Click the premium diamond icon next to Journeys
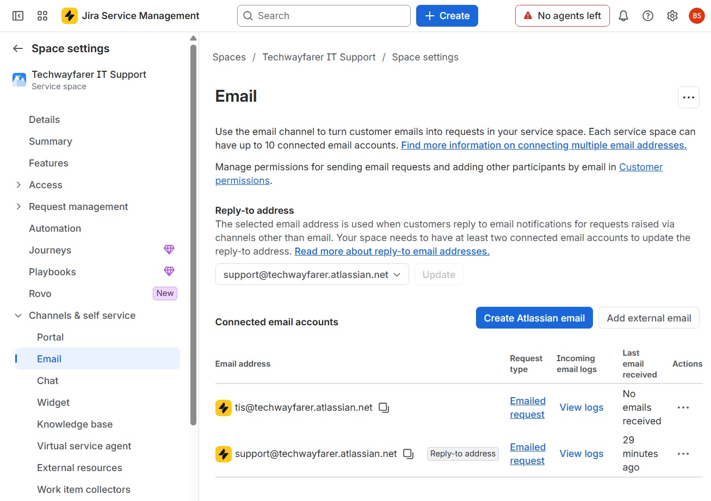Viewport: 711px width, 501px height. point(169,250)
